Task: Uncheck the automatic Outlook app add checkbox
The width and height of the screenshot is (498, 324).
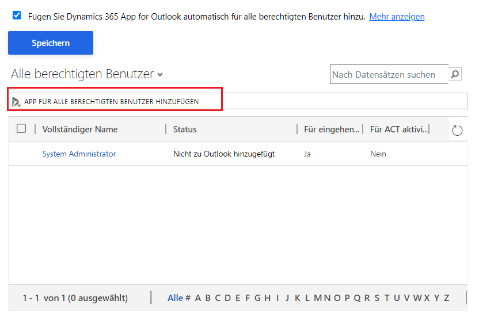Action: tap(17, 15)
